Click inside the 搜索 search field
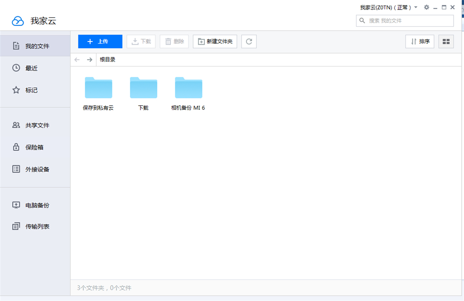Viewport: 464px width, 301px height. pos(405,20)
